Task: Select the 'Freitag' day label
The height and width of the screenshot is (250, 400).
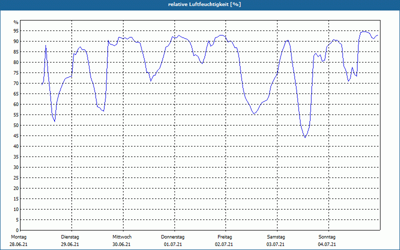Action: point(224,237)
